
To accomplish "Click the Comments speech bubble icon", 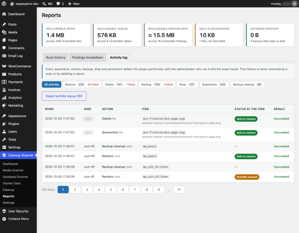I will (4, 48).
